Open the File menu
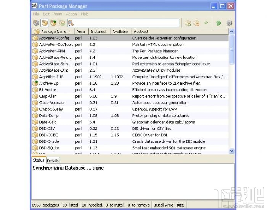 pos(36,14)
